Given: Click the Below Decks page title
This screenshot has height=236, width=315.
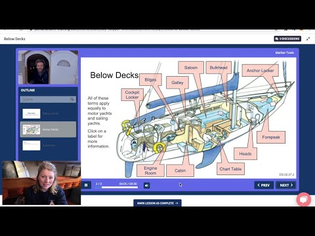Looking at the screenshot, I should [14, 39].
